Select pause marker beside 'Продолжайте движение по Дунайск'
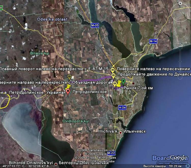 [x=113, y=75]
